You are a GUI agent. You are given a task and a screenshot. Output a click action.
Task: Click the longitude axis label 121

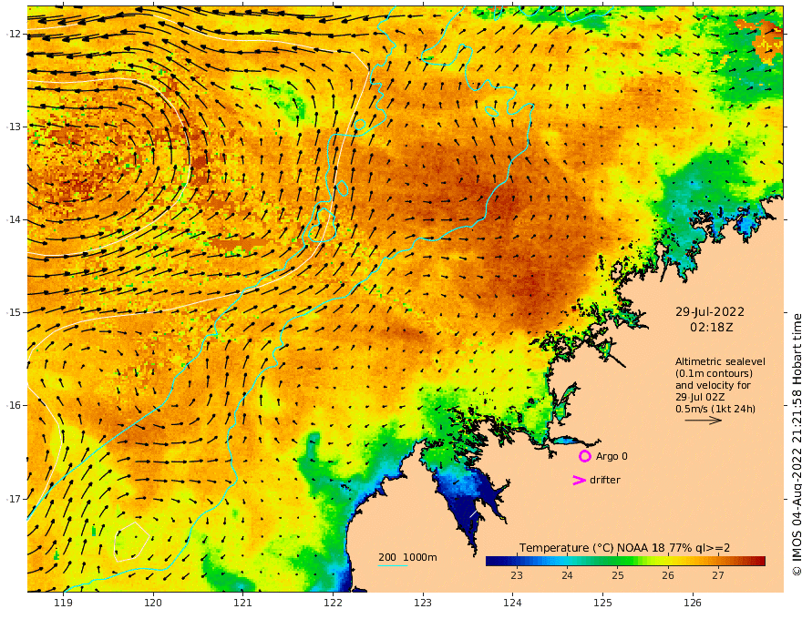pos(243,603)
